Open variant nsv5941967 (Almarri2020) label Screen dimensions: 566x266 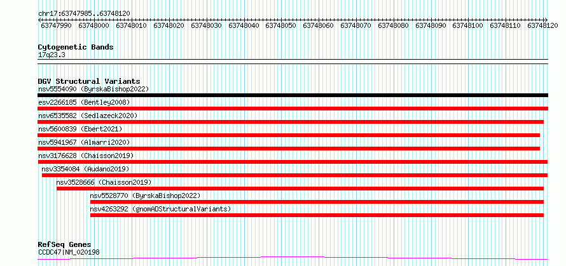point(84,142)
